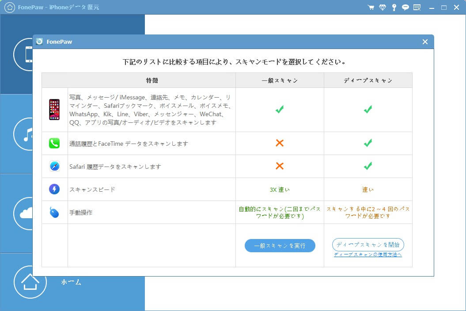Click the 3X 速い speed value

280,190
